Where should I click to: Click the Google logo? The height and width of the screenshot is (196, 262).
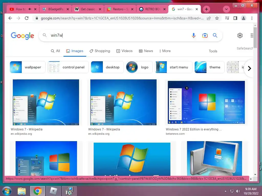coord(23,35)
